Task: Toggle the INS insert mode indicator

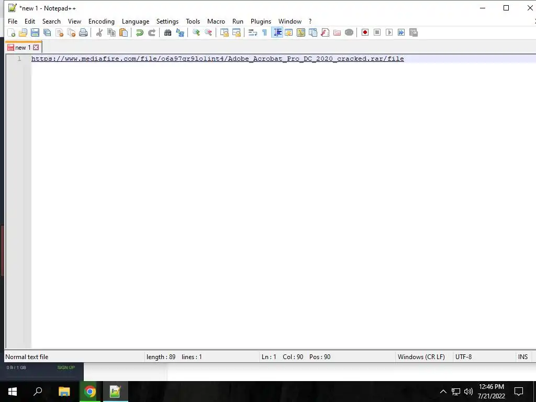Action: [523, 357]
